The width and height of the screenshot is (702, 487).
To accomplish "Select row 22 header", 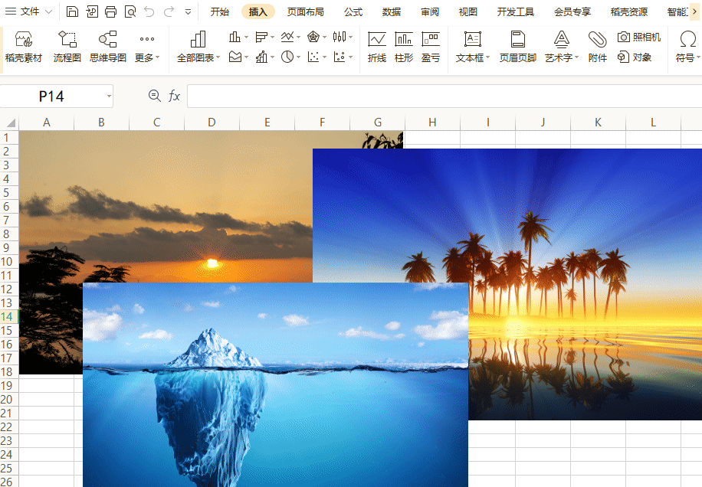I will tap(9, 427).
